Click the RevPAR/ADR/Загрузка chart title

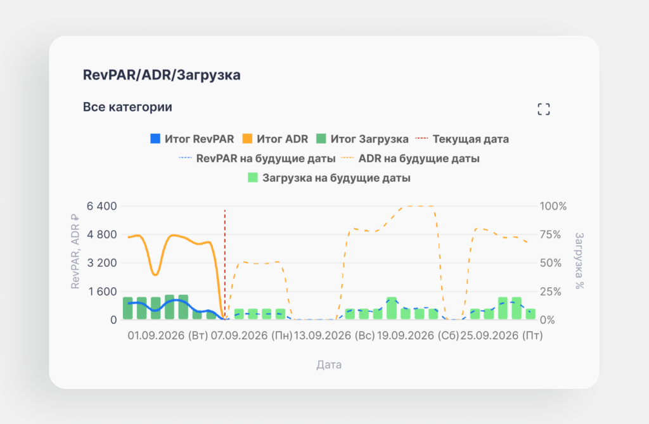[162, 75]
